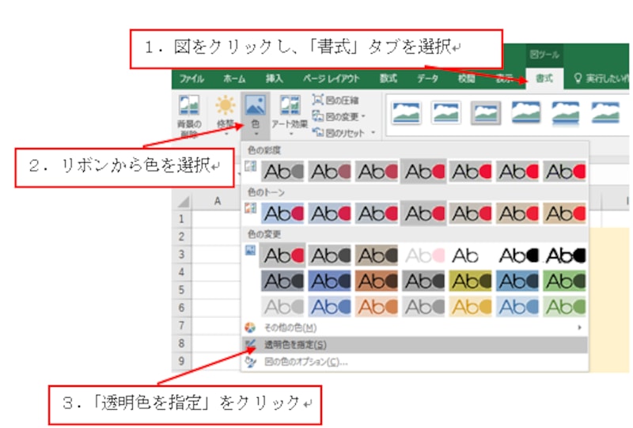Apply the sixth picture style thumbnail
The width and height of the screenshot is (633, 428).
click(605, 112)
